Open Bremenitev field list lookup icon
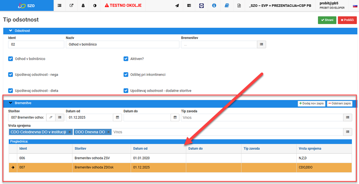The image size is (359, 184). tap(261, 45)
